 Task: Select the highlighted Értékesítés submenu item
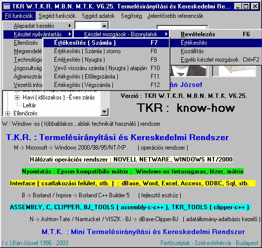pos(216,43)
